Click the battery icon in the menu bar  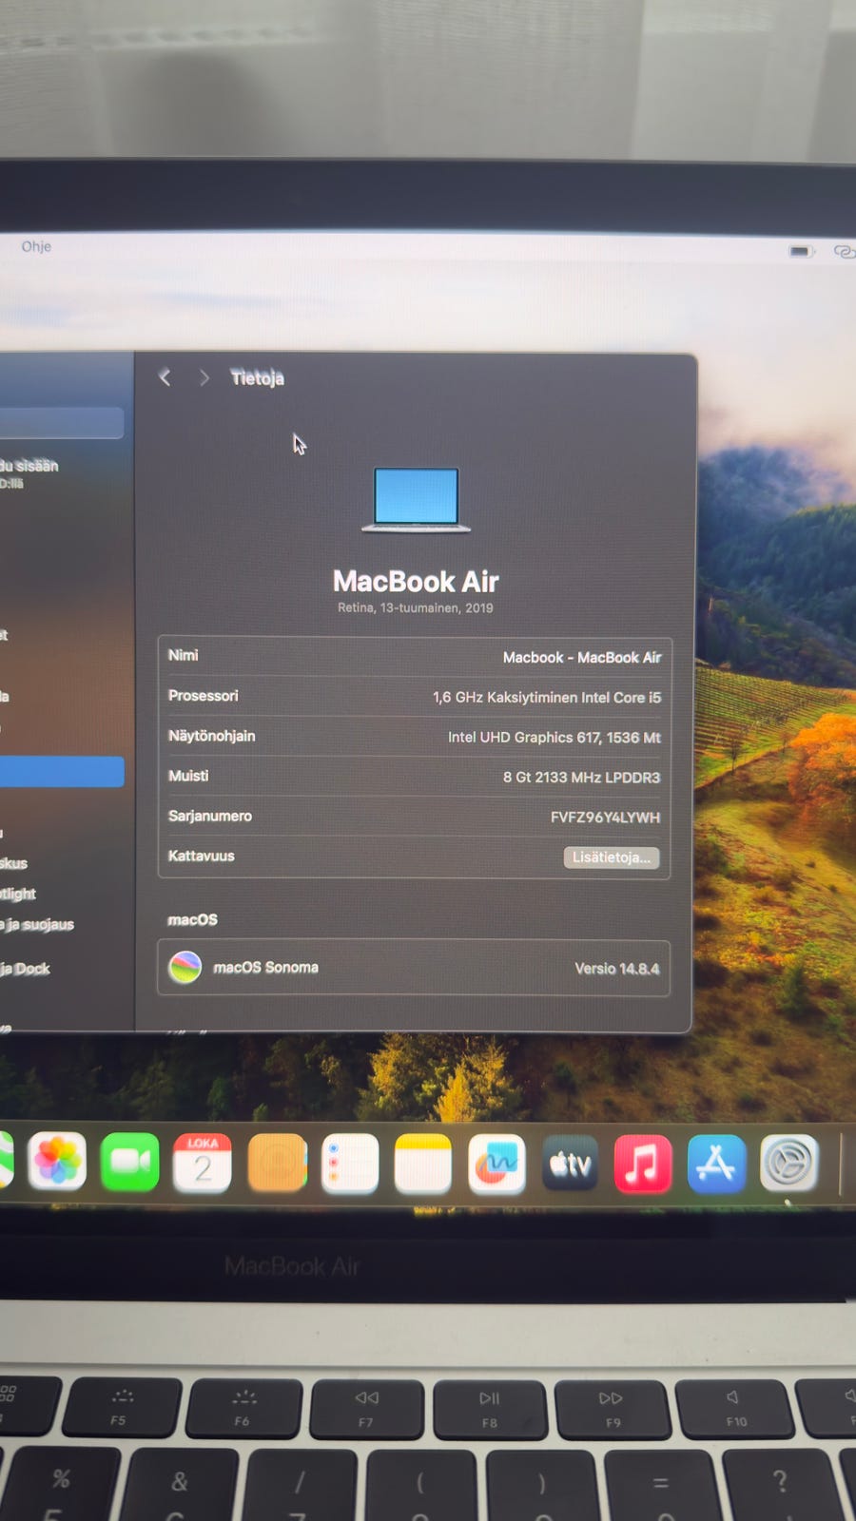[801, 251]
